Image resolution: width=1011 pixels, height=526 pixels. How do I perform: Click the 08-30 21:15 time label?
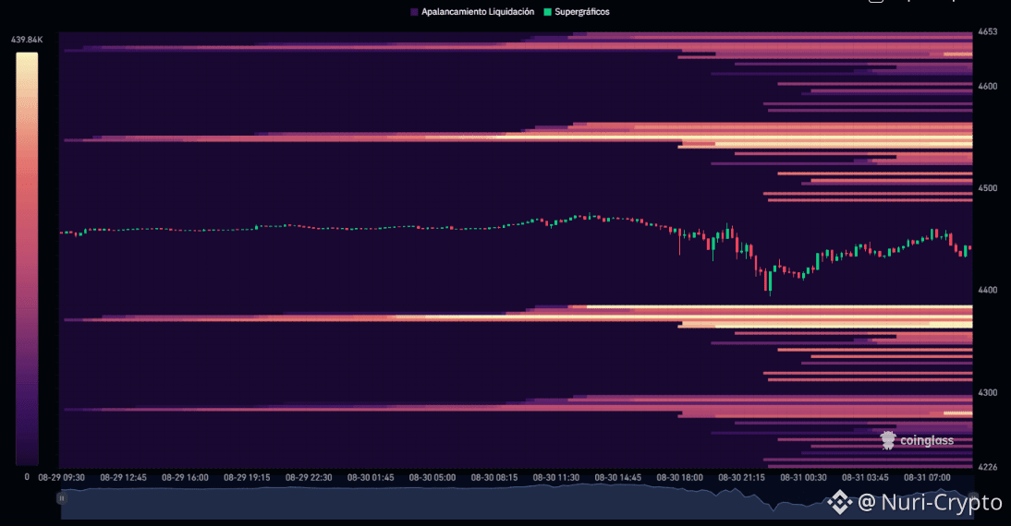tap(742, 478)
